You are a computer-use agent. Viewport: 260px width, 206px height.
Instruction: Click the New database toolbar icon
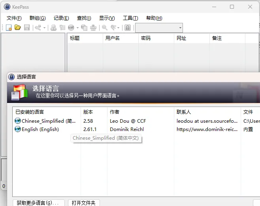tap(9, 28)
